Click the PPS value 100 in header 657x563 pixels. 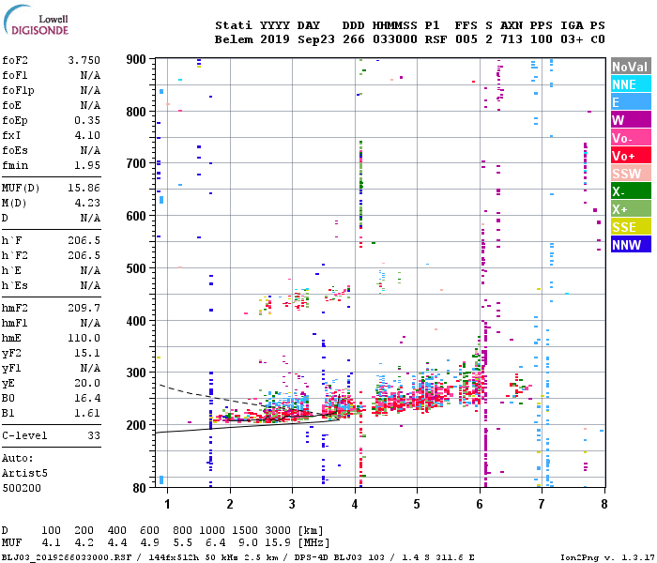click(542, 39)
